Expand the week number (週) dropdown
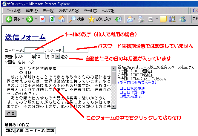The width and height of the screenshot is (198, 136). (57, 56)
